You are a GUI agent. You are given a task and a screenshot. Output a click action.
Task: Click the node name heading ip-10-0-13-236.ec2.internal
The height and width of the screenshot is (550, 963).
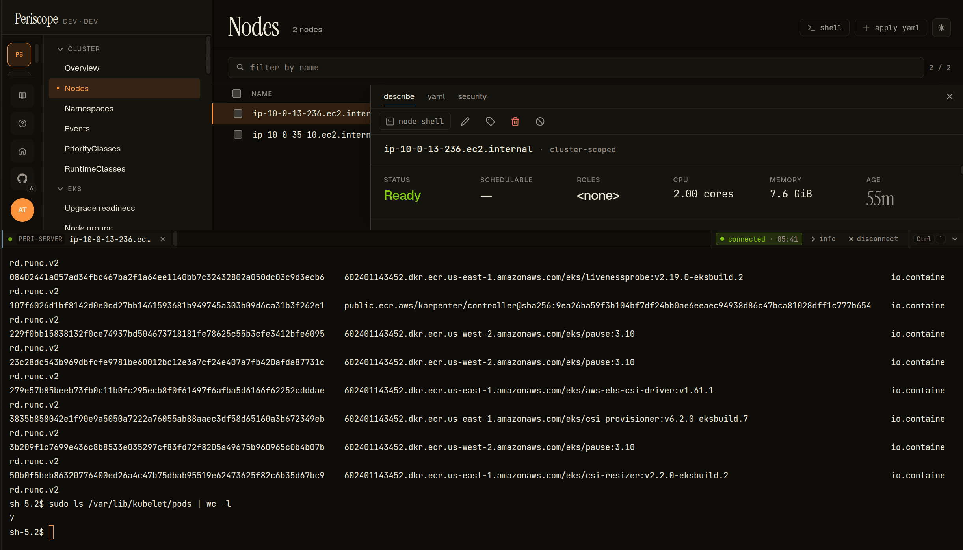pos(458,149)
